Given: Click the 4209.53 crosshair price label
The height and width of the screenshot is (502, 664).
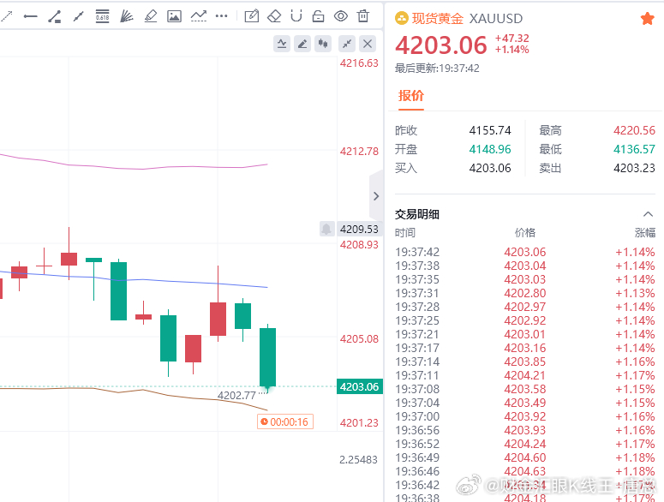Looking at the screenshot, I should pyautogui.click(x=359, y=229).
